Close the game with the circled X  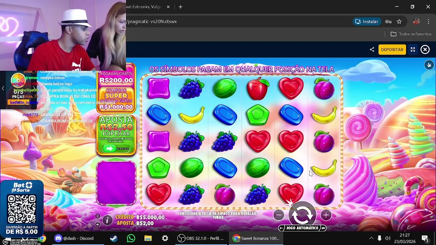tap(425, 50)
